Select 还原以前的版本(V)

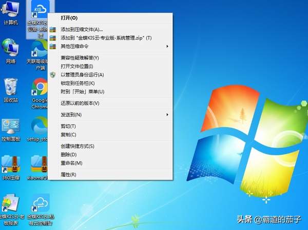point(110,103)
